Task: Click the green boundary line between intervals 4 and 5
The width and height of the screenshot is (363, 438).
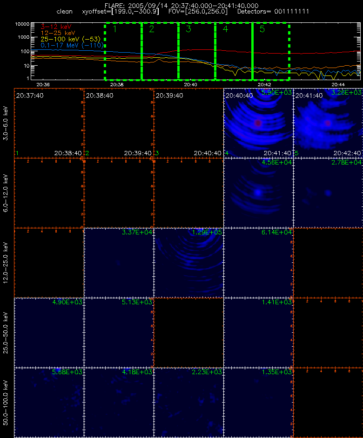Action: coord(252,51)
